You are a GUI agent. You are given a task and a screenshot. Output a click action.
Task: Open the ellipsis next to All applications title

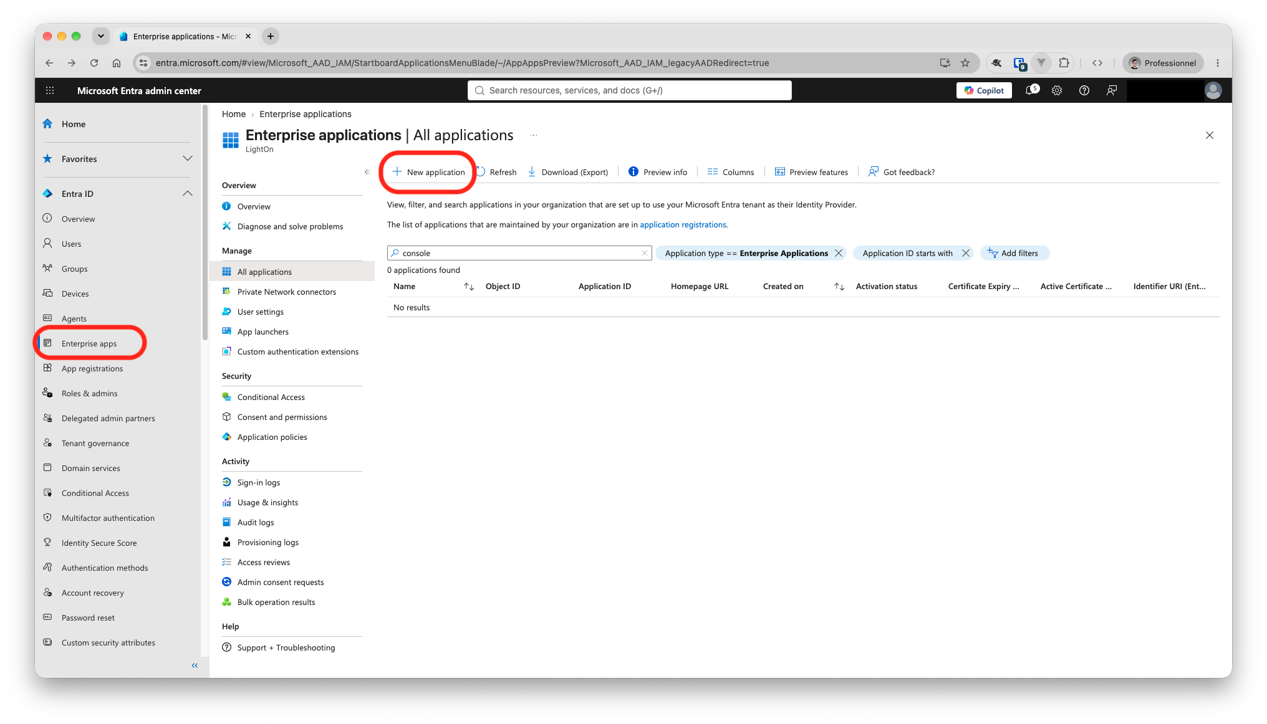click(534, 135)
